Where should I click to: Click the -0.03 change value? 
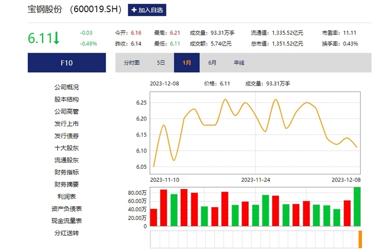[86, 33]
